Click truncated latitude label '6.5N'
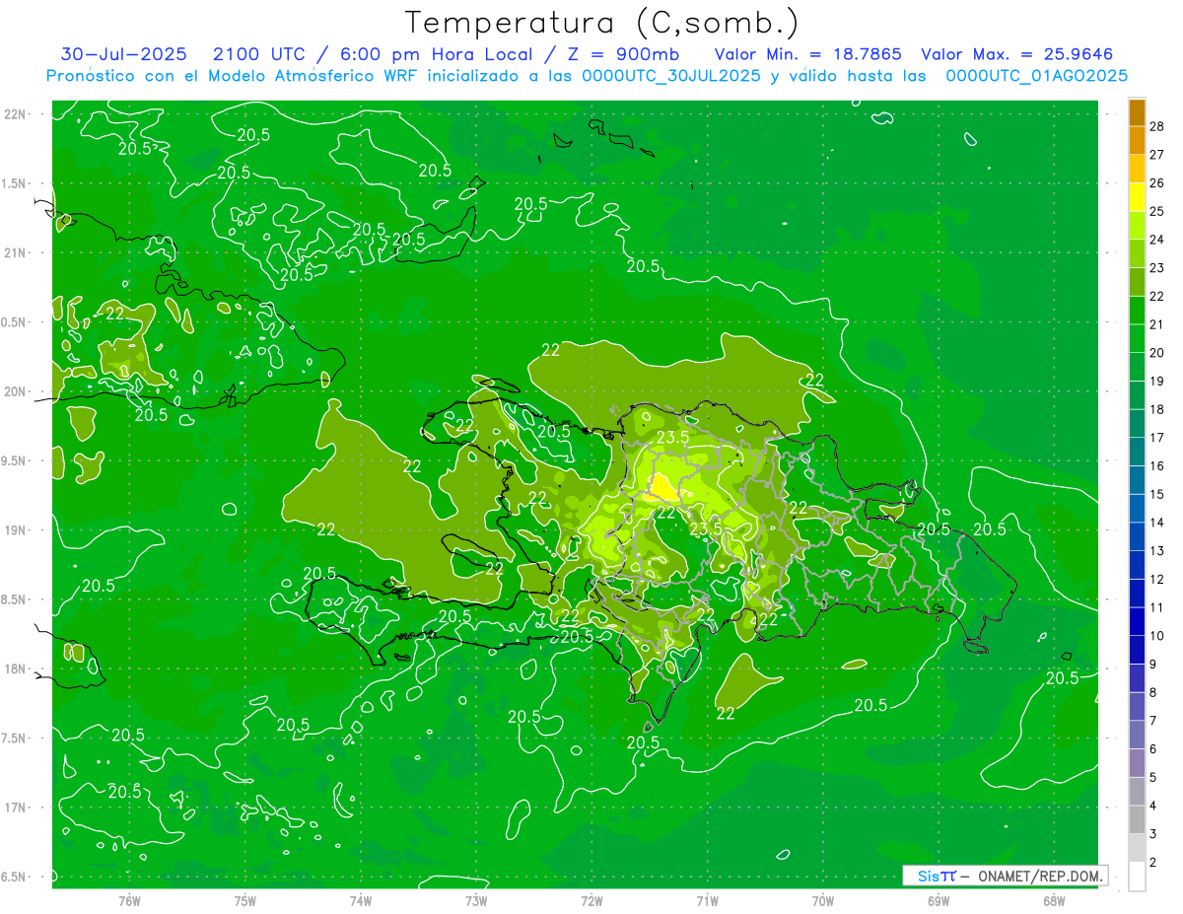 point(14,877)
